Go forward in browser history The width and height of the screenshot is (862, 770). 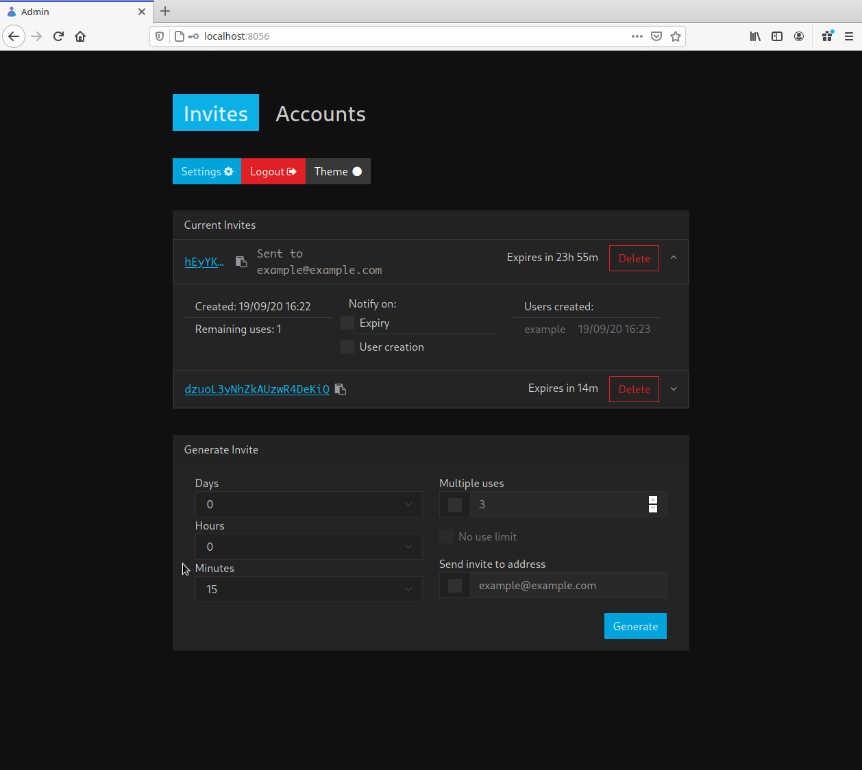[37, 36]
